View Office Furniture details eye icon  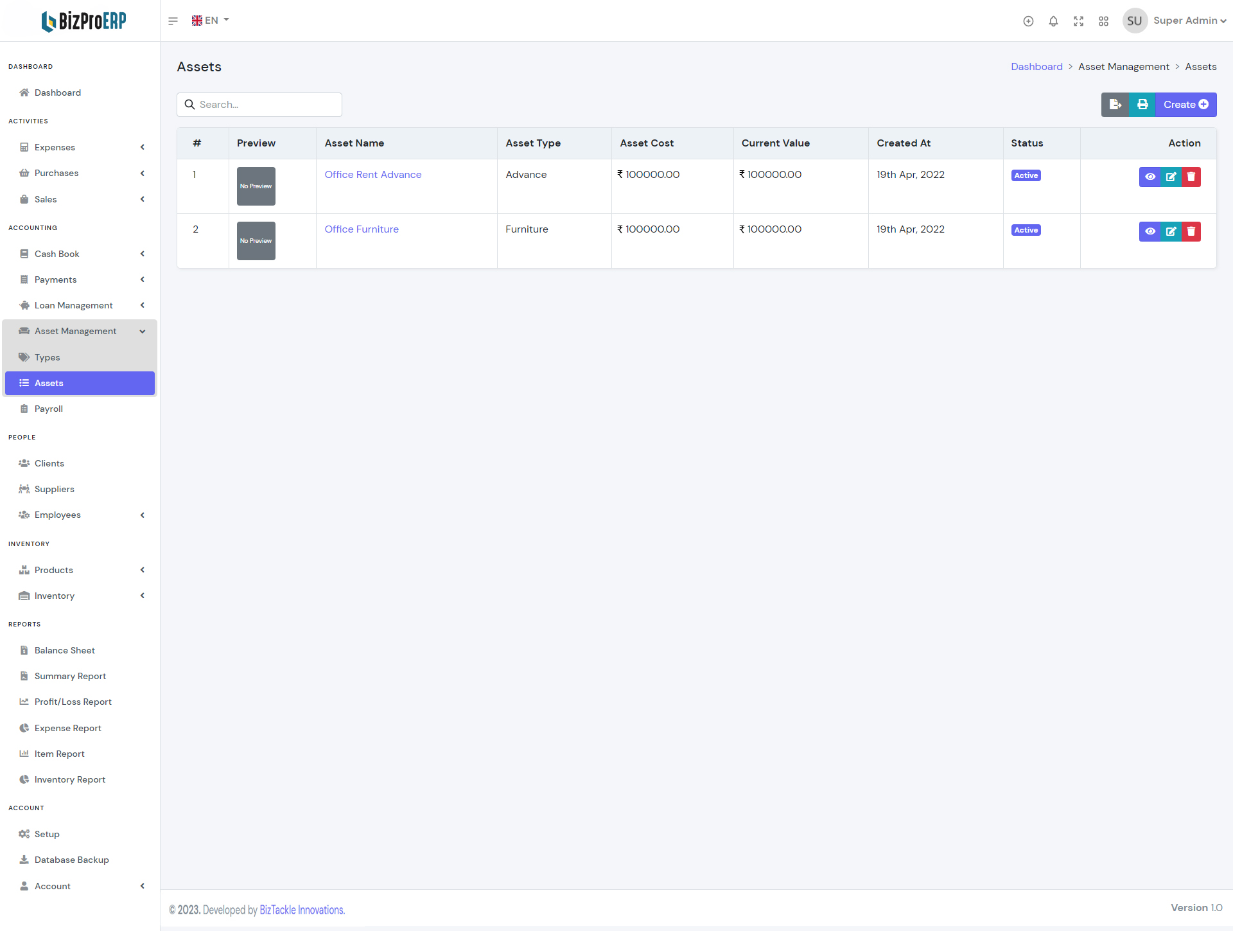tap(1150, 231)
